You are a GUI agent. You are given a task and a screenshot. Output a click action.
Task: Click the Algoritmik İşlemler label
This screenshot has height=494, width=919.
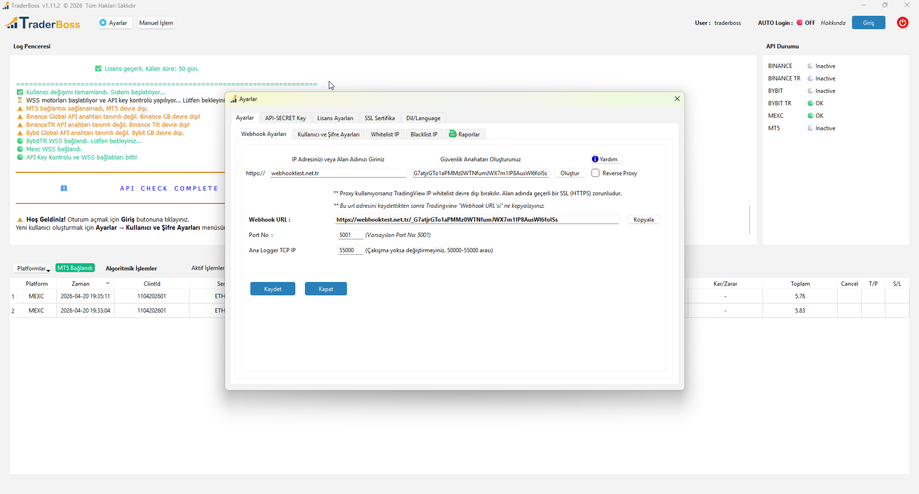(x=131, y=269)
